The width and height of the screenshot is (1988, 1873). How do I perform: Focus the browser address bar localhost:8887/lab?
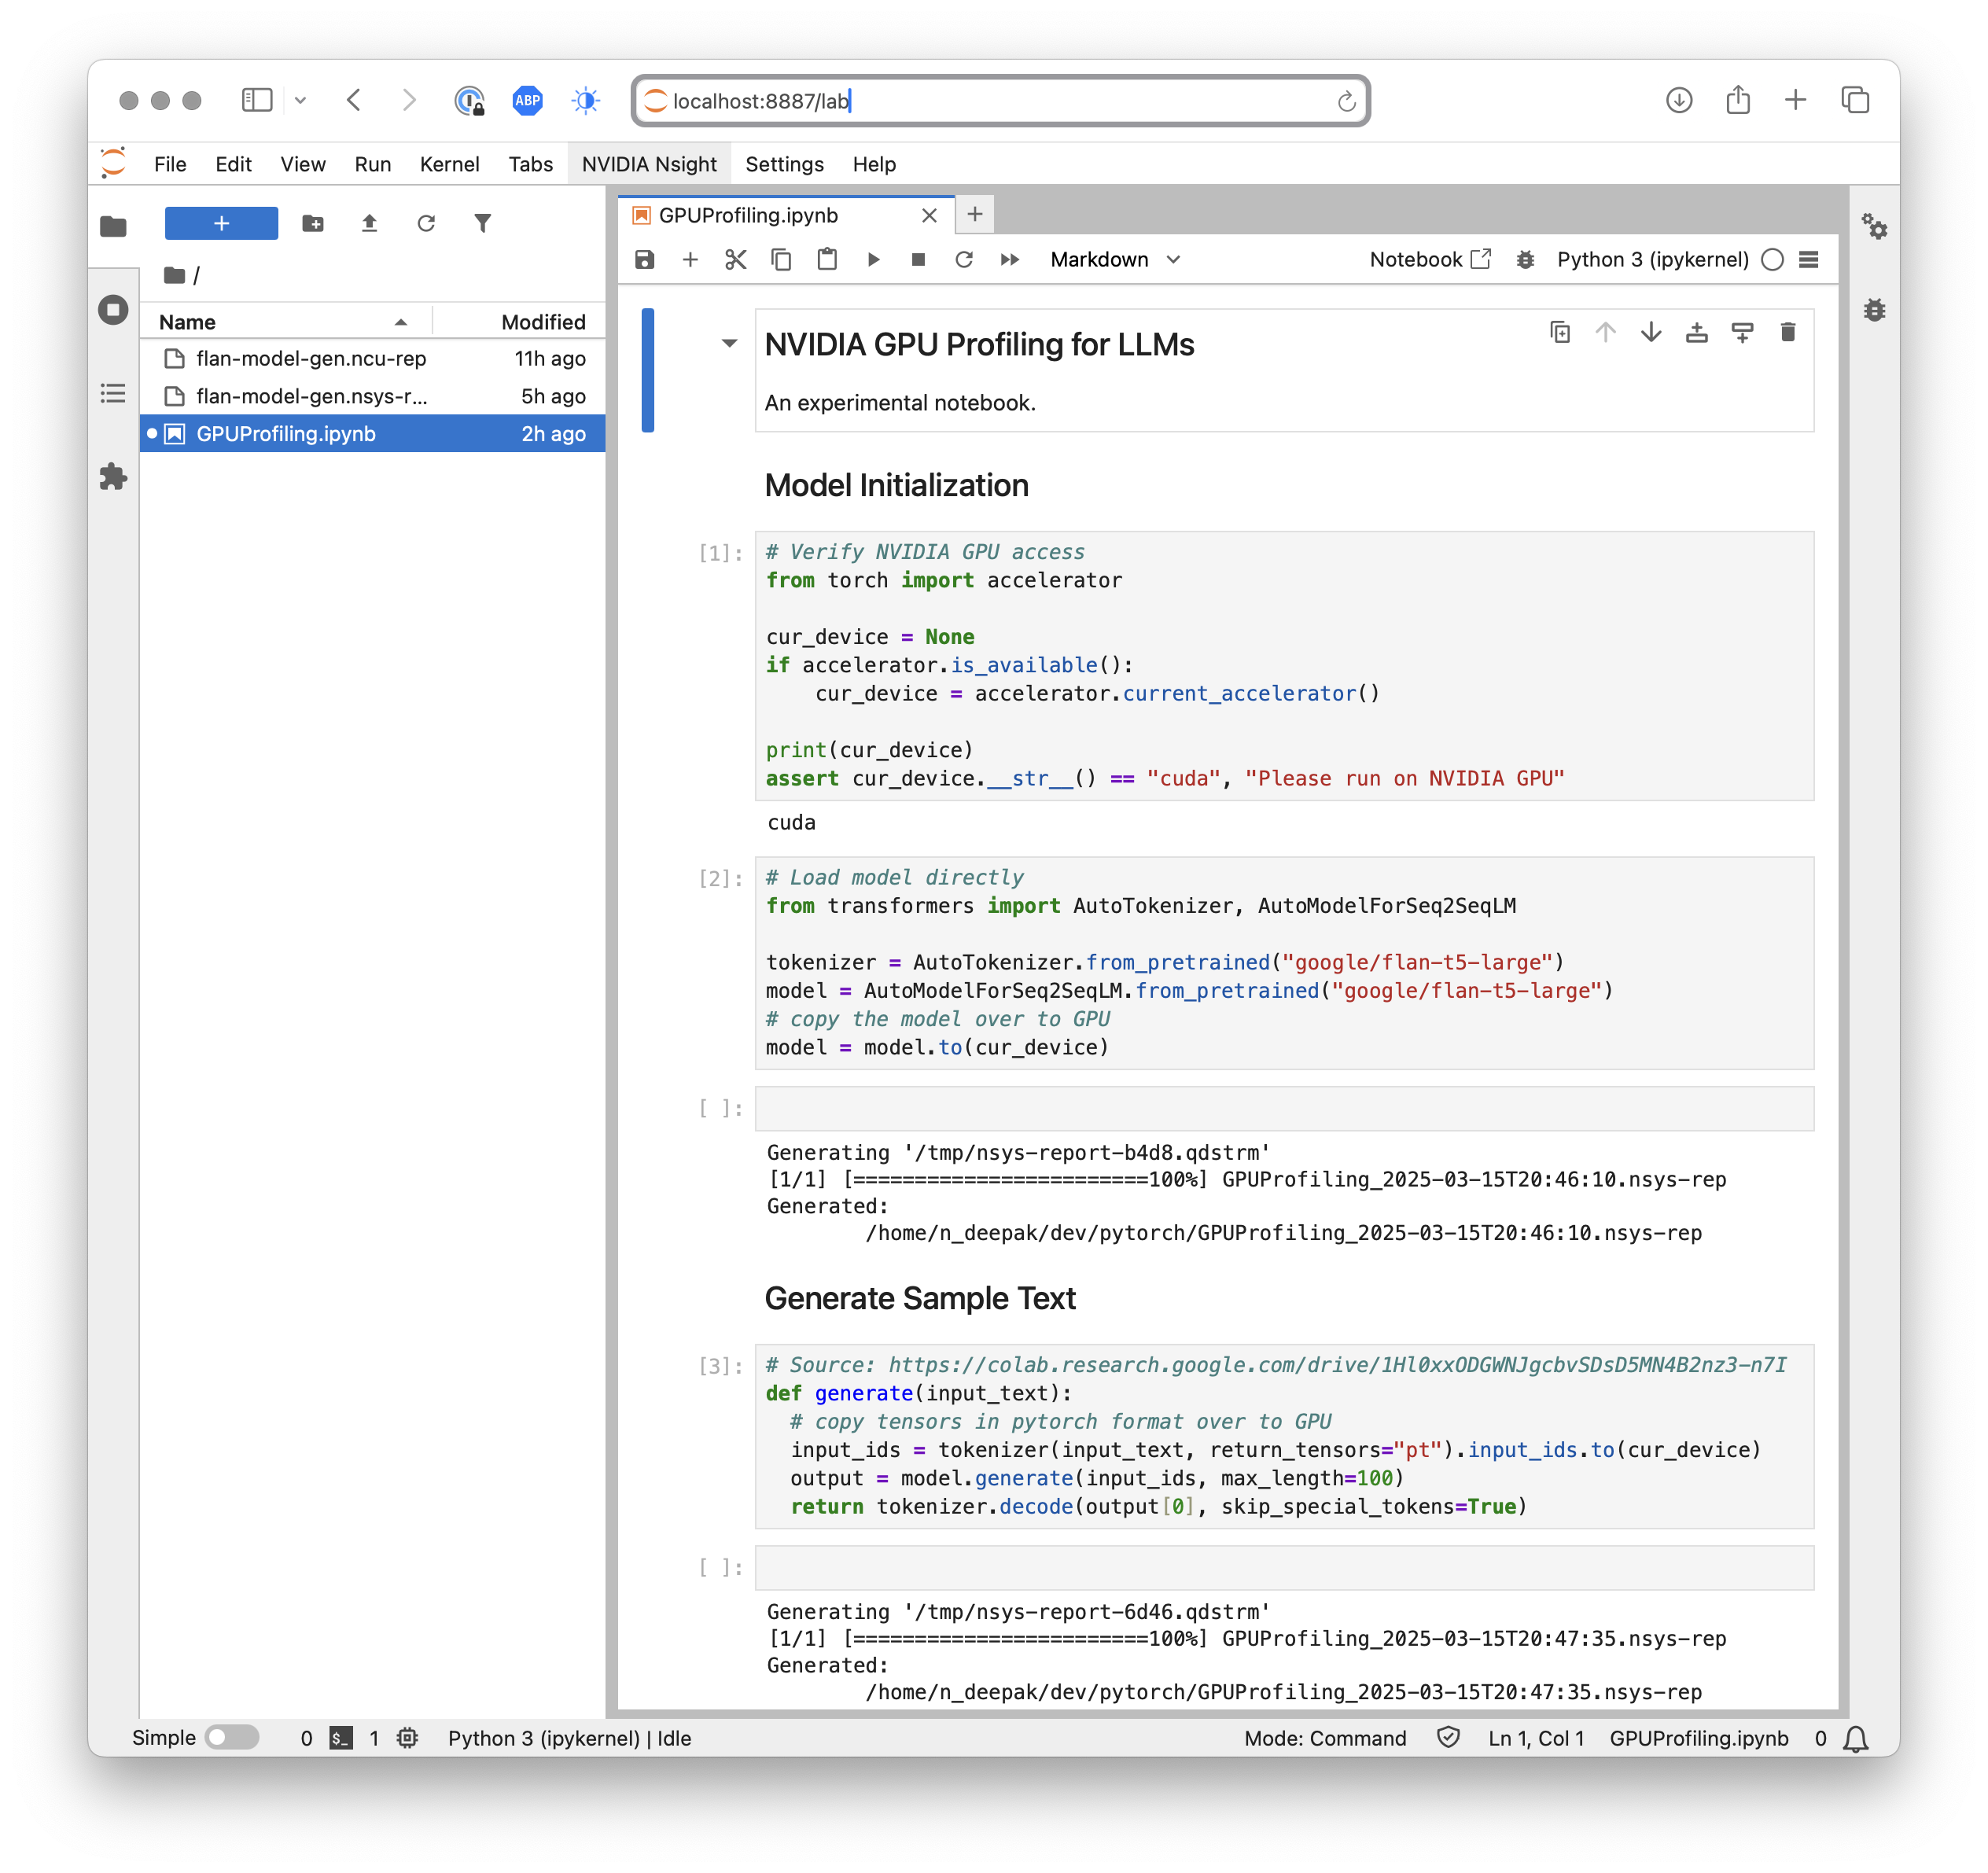point(1000,101)
